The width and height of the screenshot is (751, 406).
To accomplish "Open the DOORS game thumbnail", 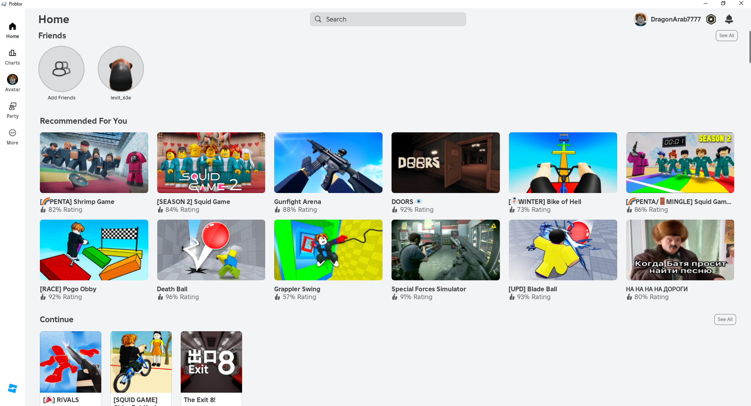I will pyautogui.click(x=446, y=162).
